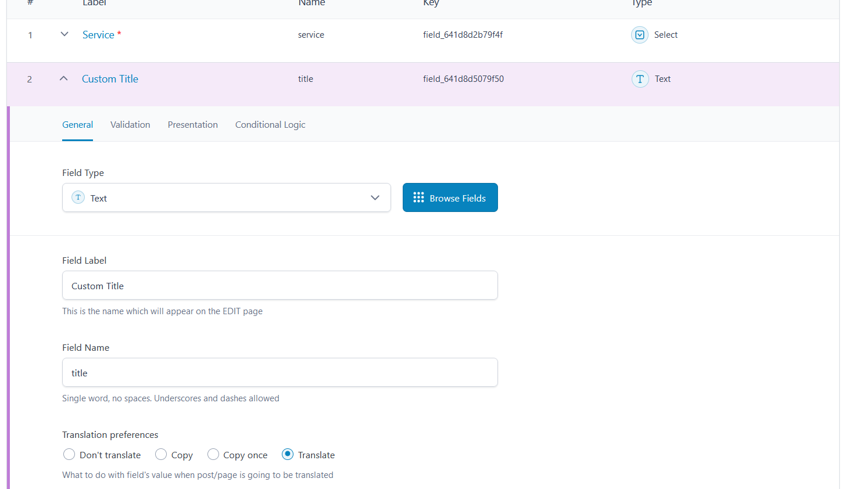Click the T icon inside Field Type dropdown
Screen dimensions: 849x489
coord(78,197)
